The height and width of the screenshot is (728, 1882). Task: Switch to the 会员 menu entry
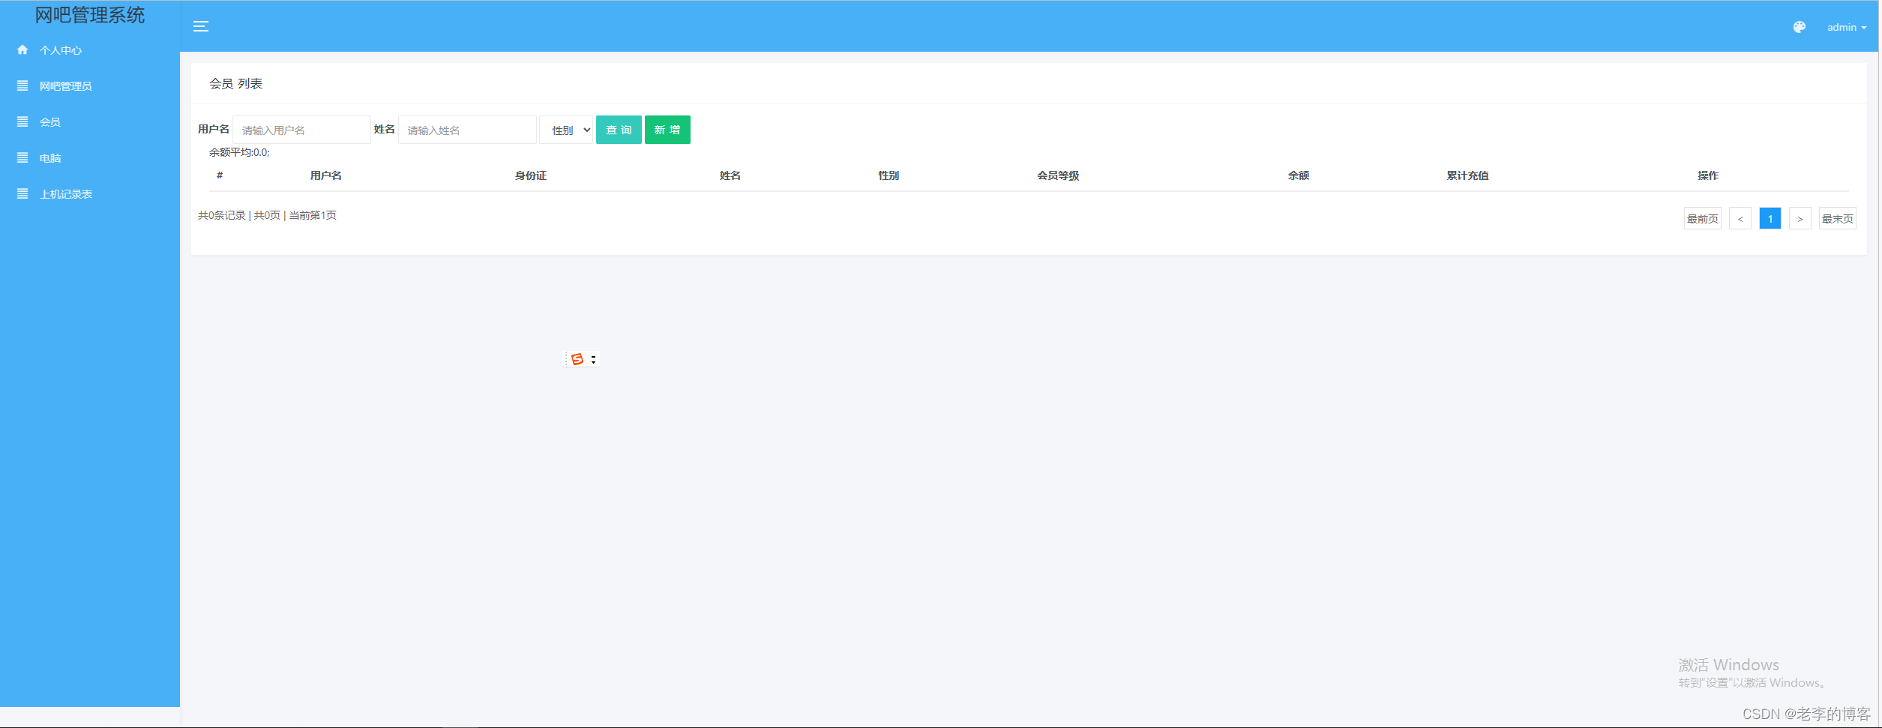[x=49, y=121]
